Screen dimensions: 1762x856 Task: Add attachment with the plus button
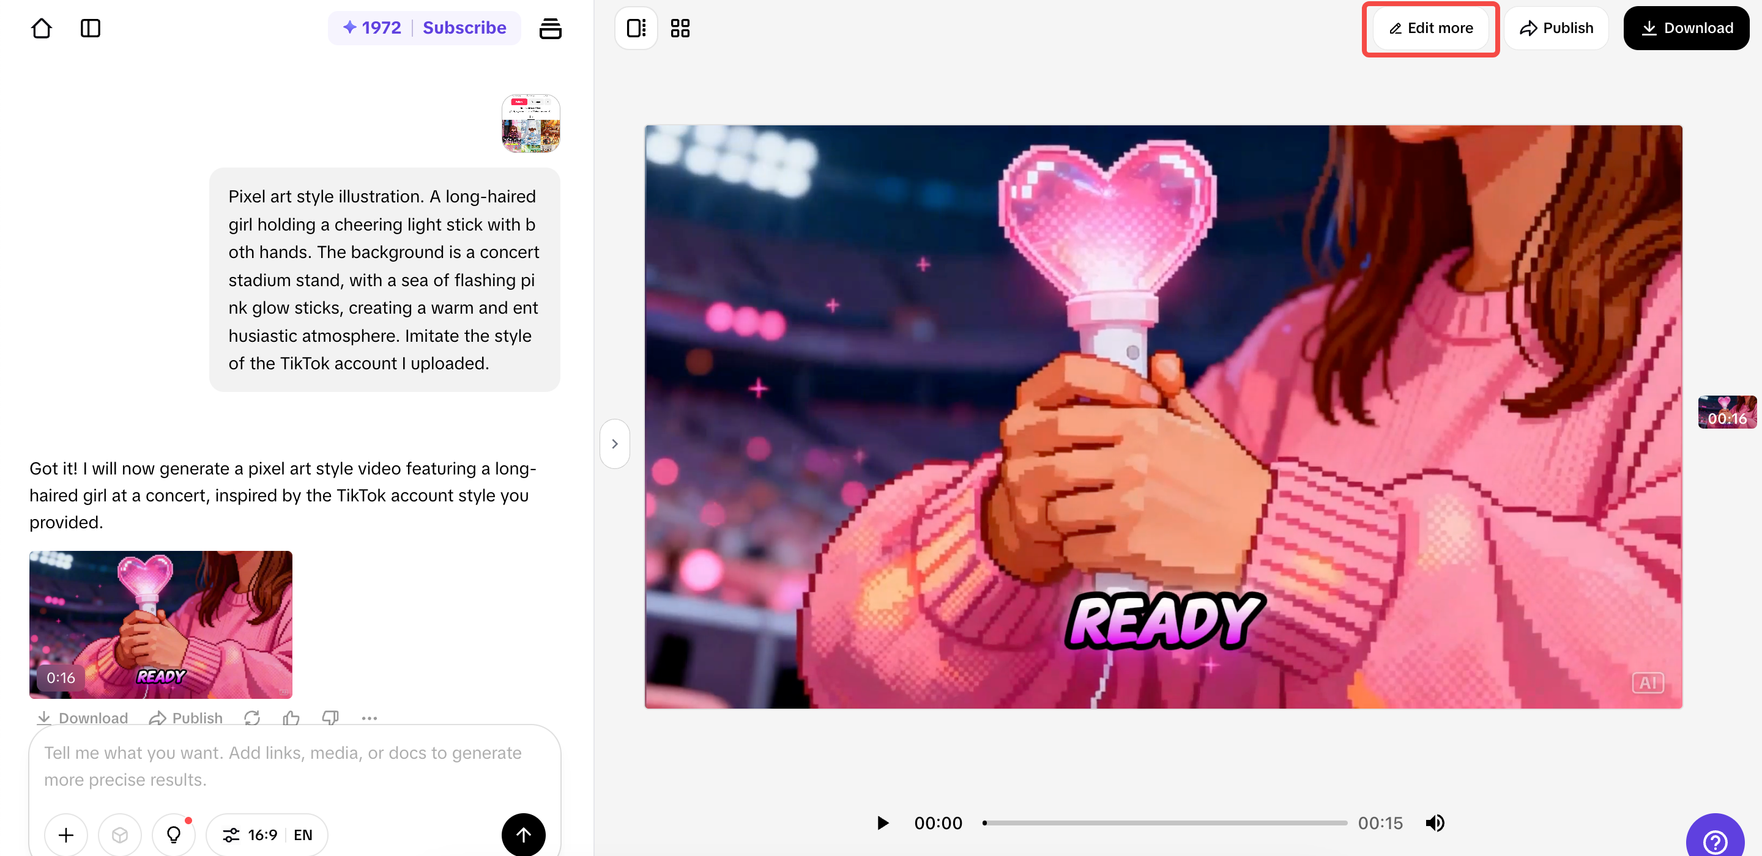point(66,834)
